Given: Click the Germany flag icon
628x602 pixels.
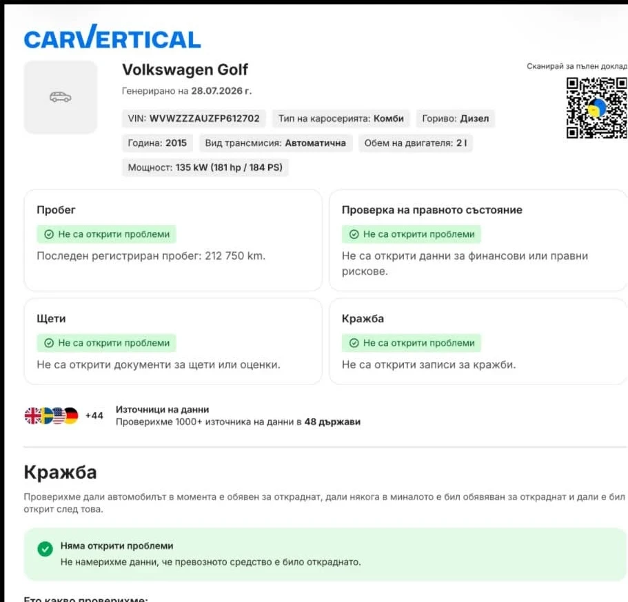Looking at the screenshot, I should pos(71,415).
